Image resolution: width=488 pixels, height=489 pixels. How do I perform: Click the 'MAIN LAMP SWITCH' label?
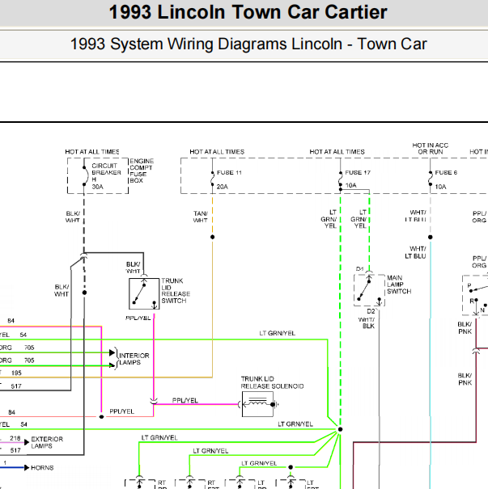(399, 285)
